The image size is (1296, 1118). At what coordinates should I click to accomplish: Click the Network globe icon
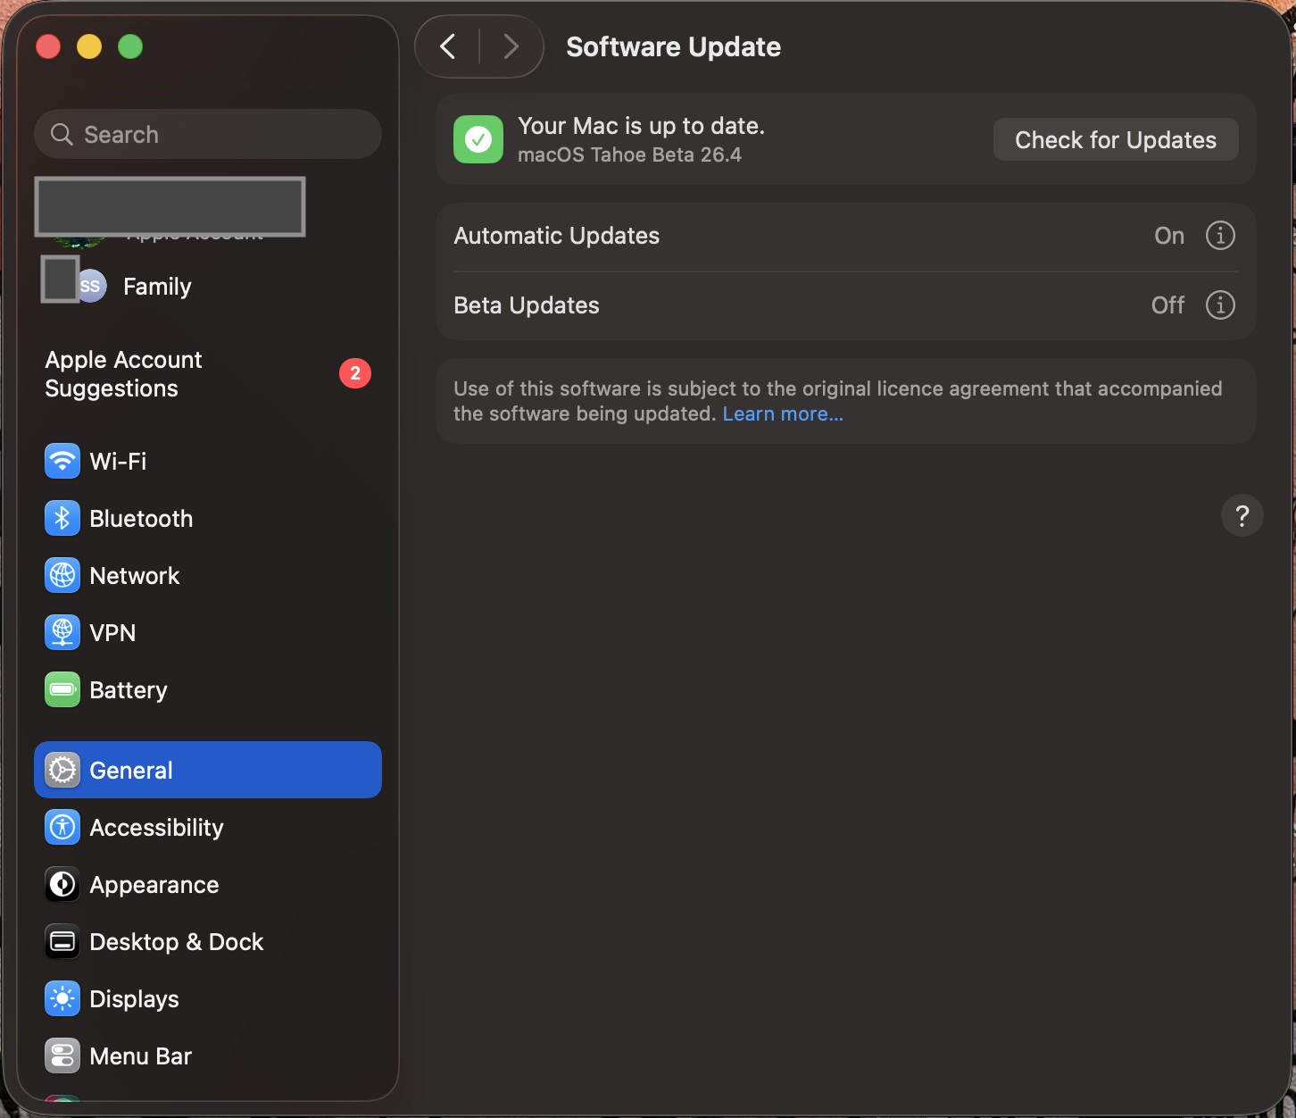pos(62,575)
